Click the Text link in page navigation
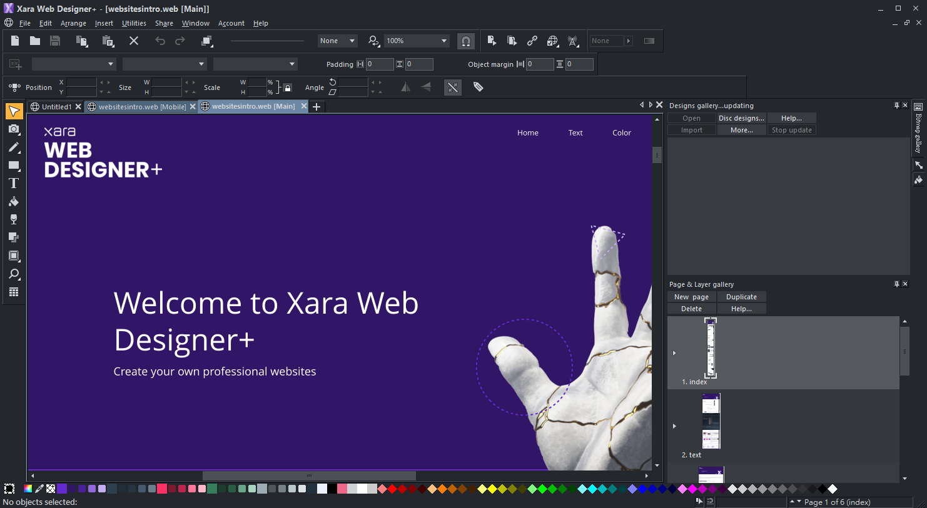927x508 pixels. 575,132
